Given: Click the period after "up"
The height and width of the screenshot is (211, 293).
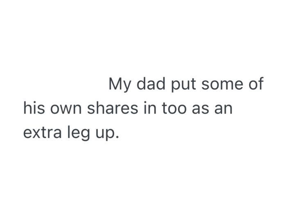Looking at the screenshot, I should [117, 137].
